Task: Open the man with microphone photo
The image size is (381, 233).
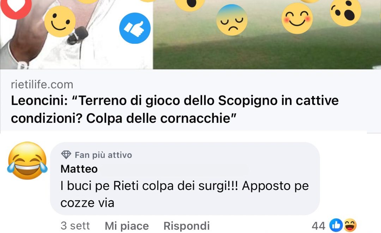Action: click(76, 35)
